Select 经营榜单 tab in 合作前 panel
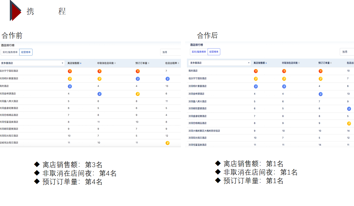This screenshot has height=206, width=354. coord(26,52)
